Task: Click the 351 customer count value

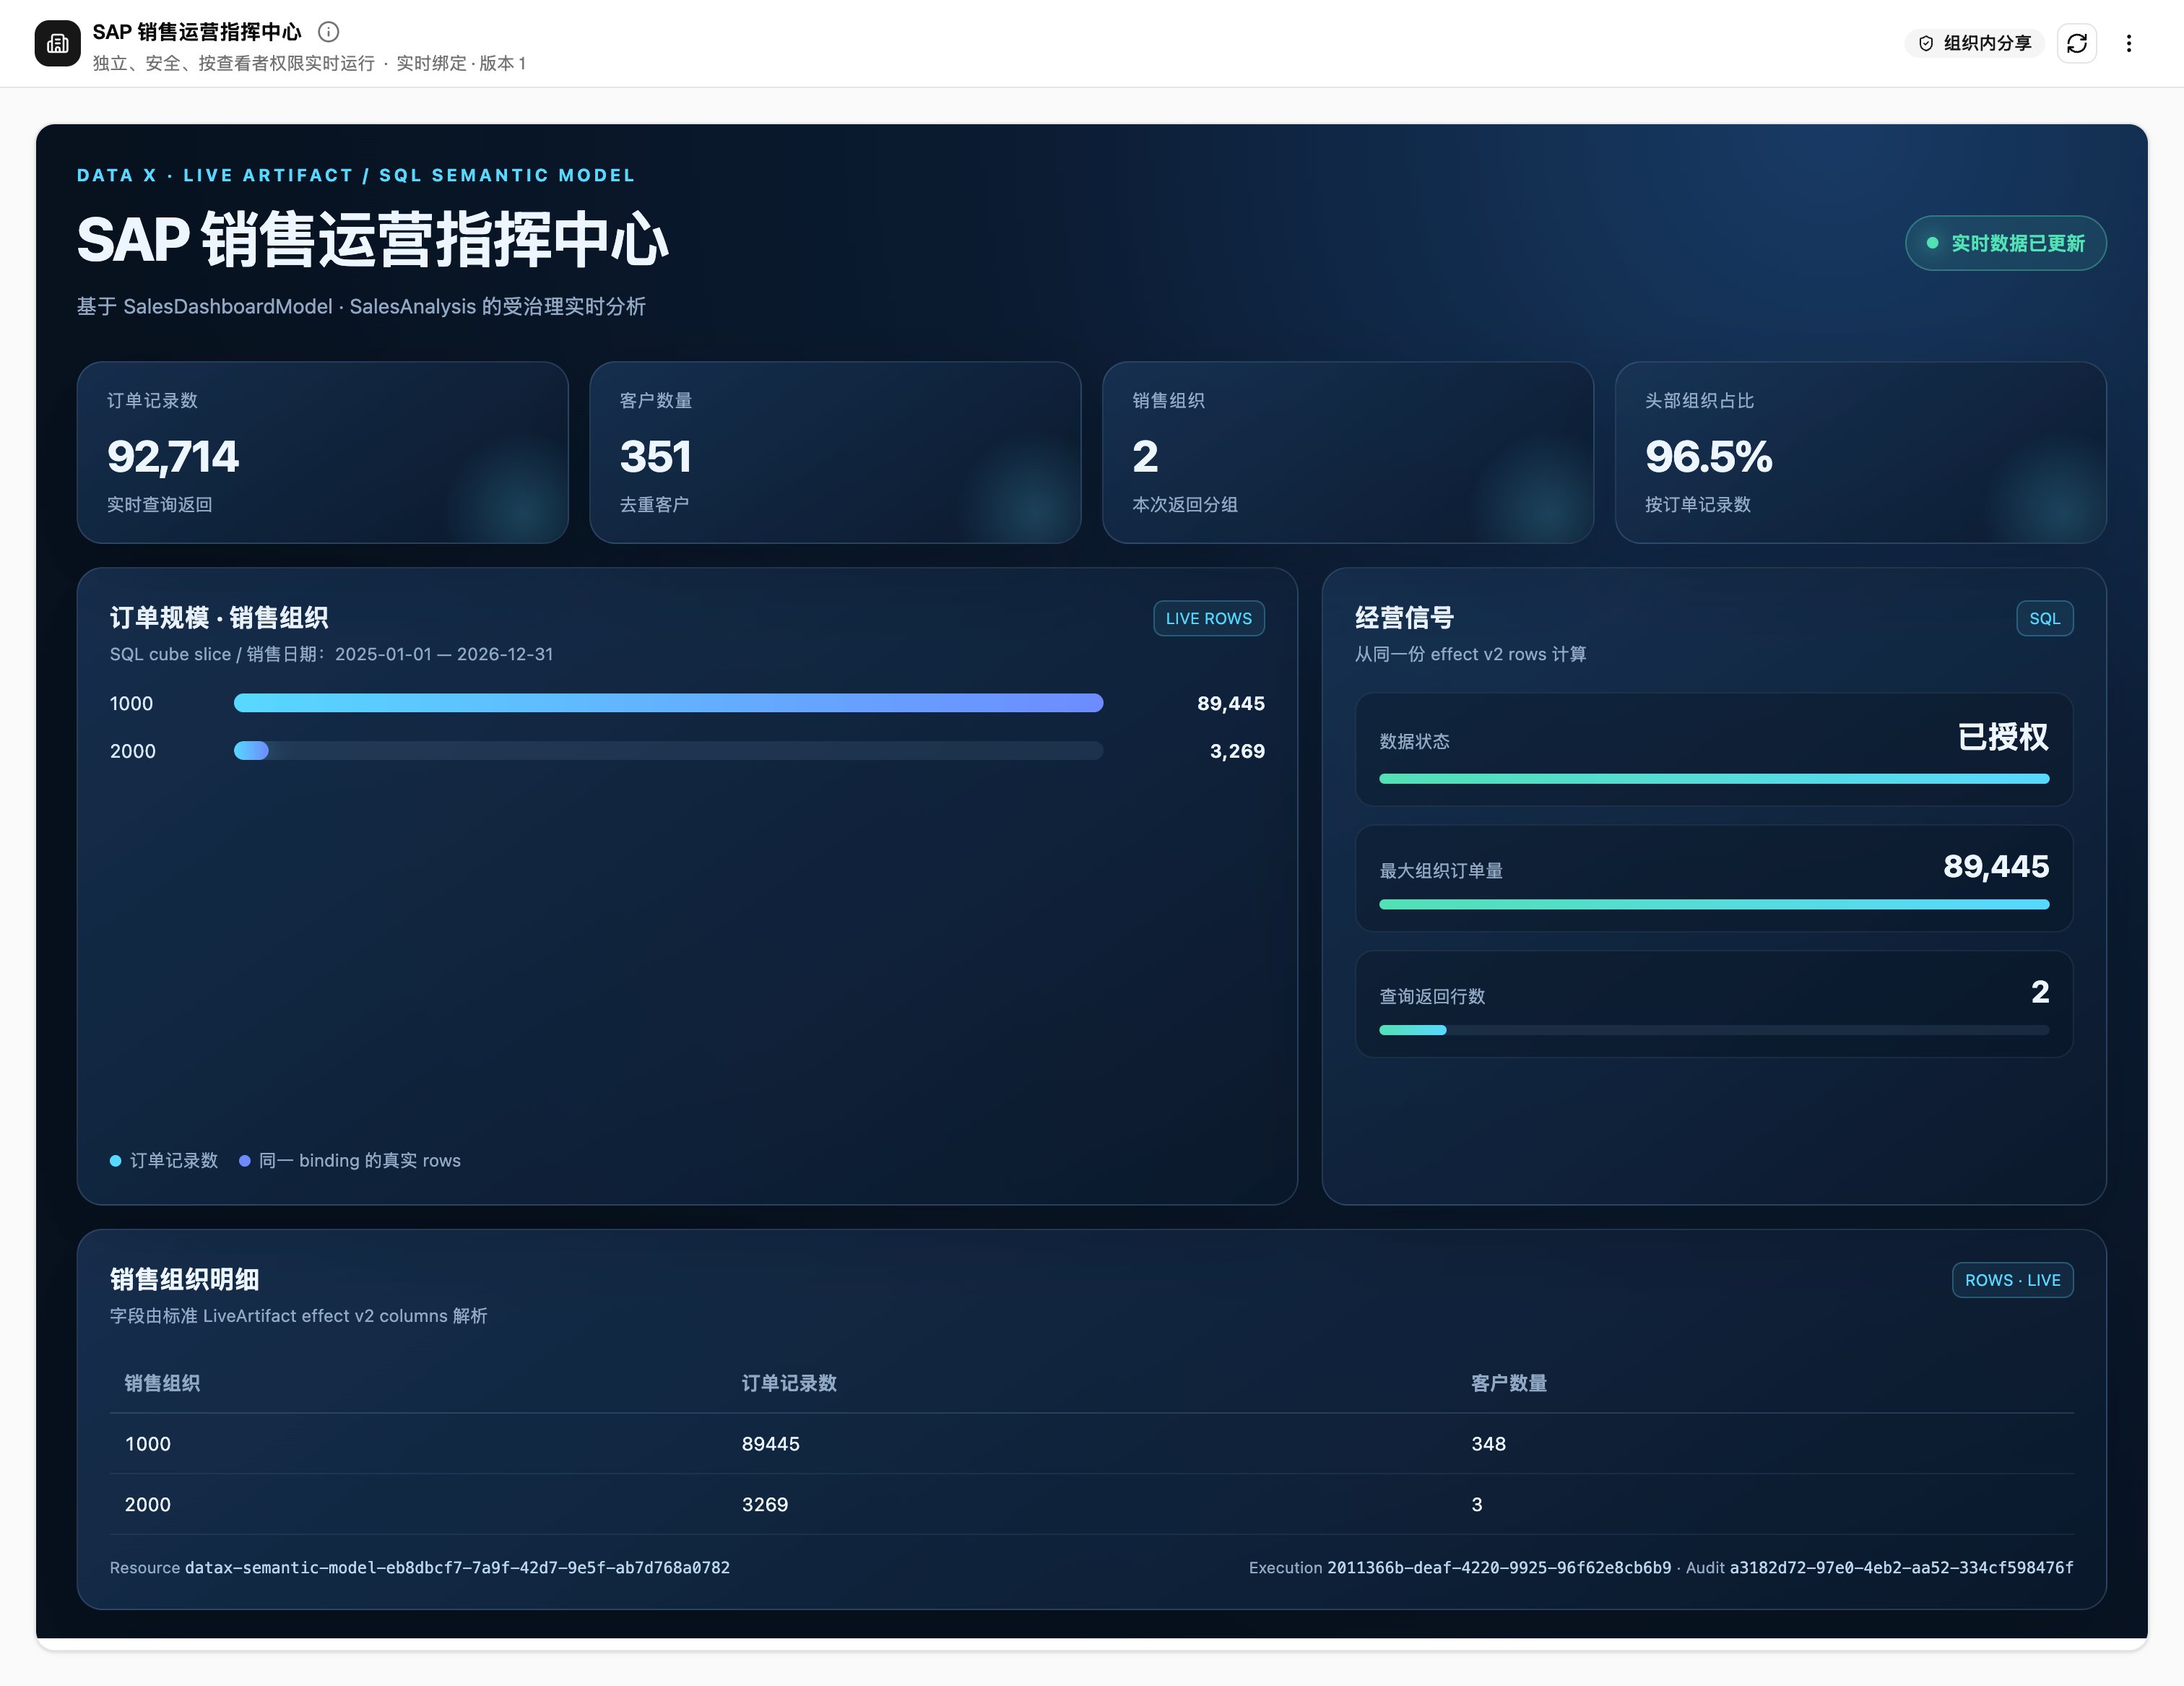Action: [655, 457]
